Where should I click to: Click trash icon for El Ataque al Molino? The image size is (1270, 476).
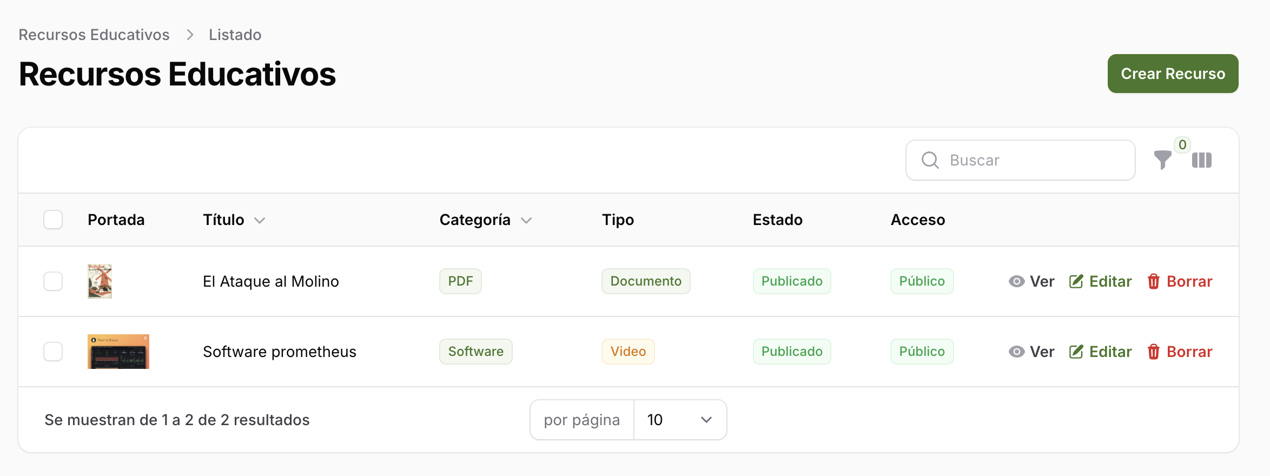1153,281
